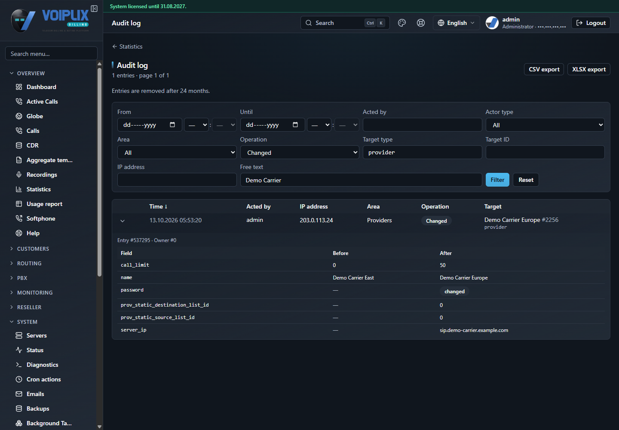Open Emails menu item
This screenshot has width=619, height=430.
(x=35, y=394)
